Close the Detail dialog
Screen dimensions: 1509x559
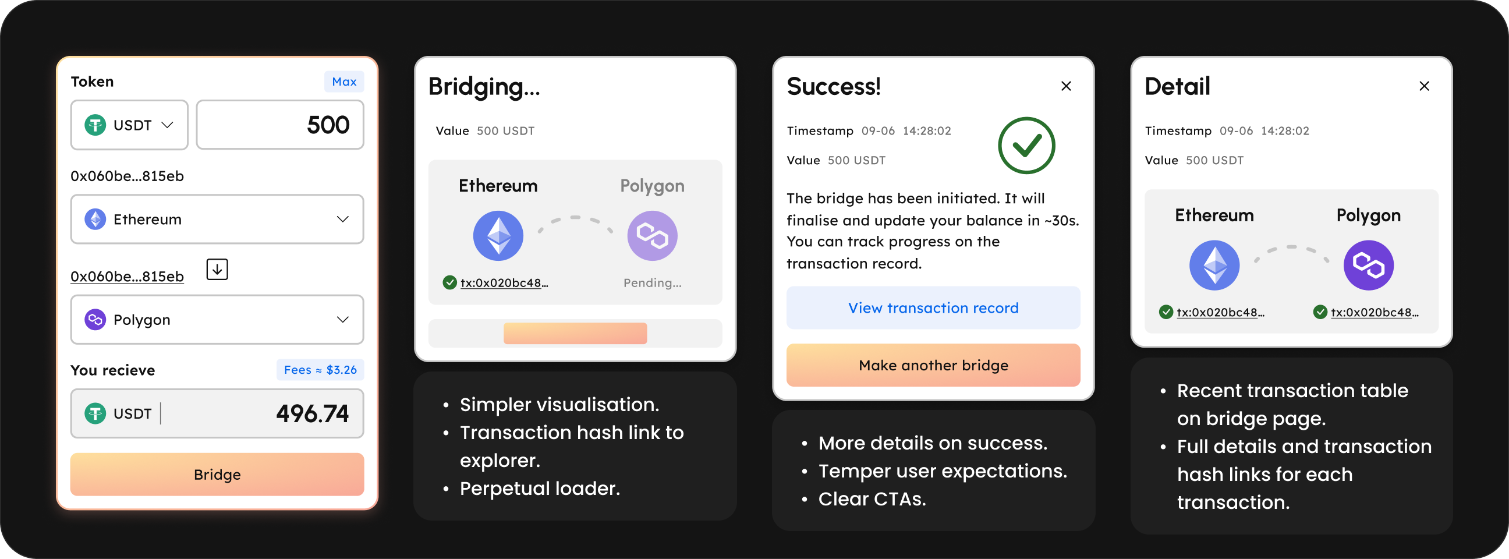1424,86
